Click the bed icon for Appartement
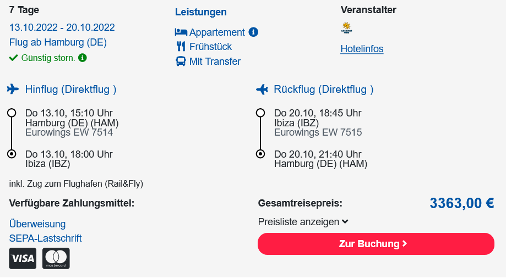The height and width of the screenshot is (279, 506). pos(181,32)
